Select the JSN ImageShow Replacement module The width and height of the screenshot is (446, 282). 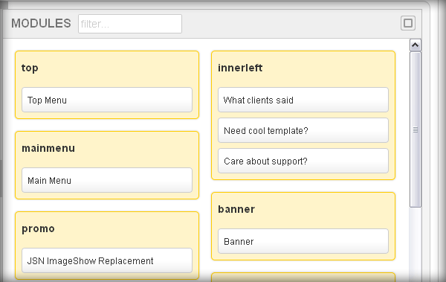(x=107, y=260)
